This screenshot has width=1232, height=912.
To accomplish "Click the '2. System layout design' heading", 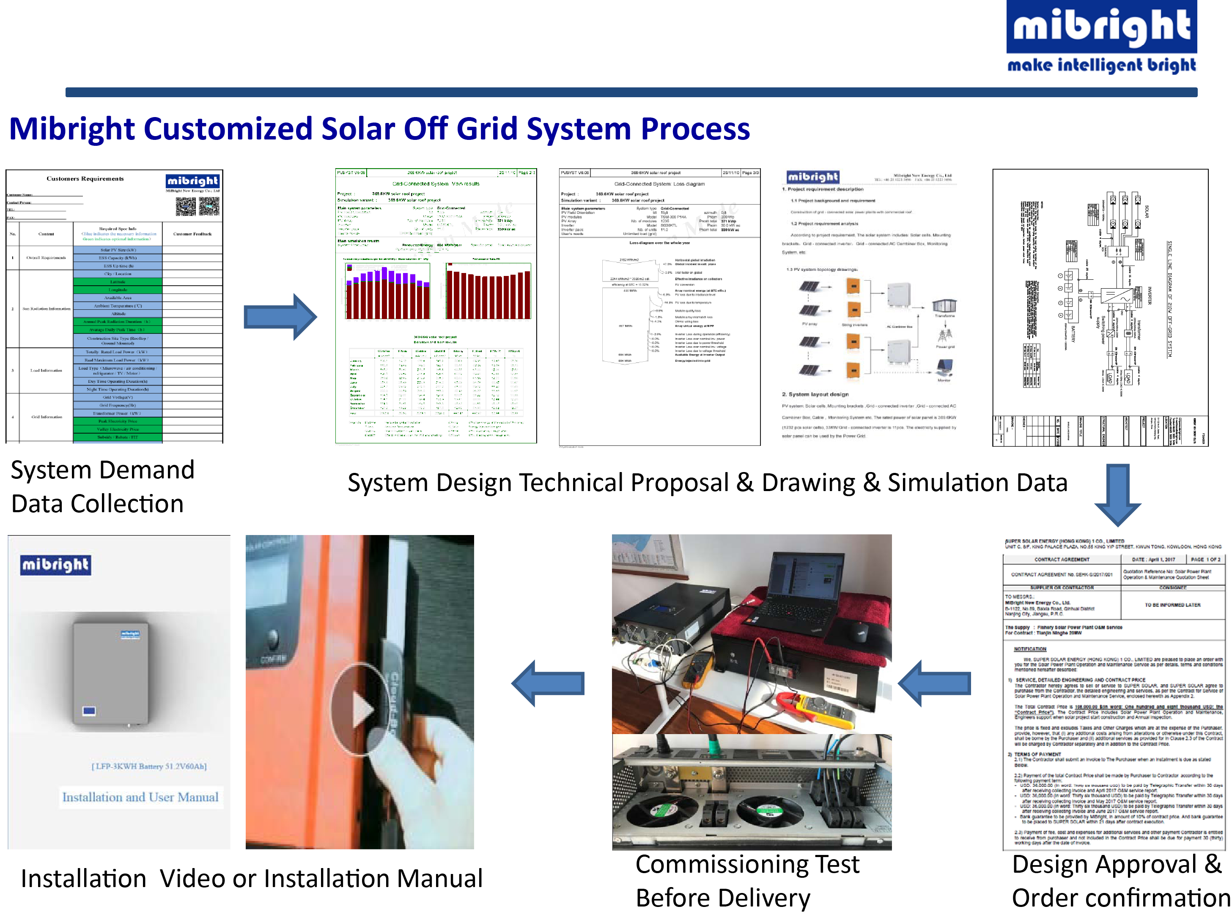I will click(815, 394).
